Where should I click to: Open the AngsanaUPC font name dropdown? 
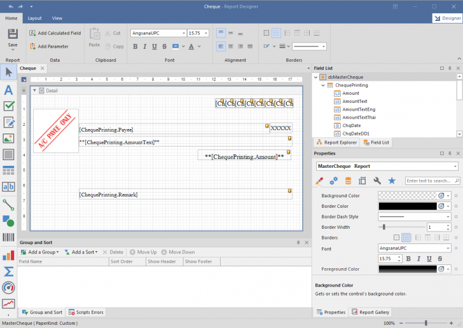point(183,33)
